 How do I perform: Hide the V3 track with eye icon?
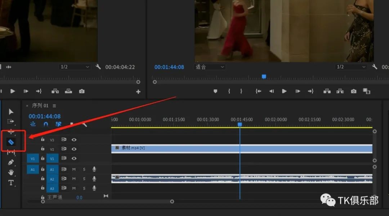[x=74, y=140]
